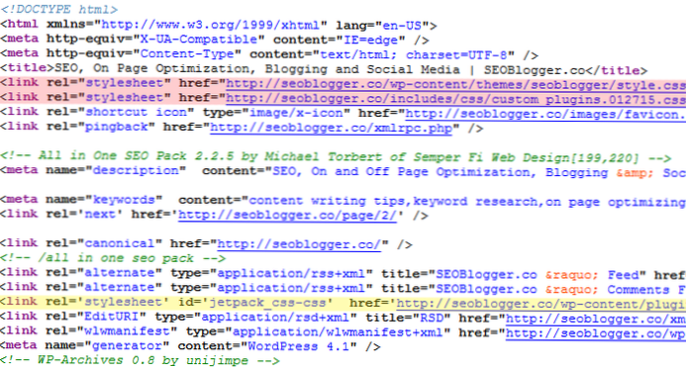Open the seoblogger style.css stylesheet link
This screenshot has height=367, width=686.
click(455, 84)
